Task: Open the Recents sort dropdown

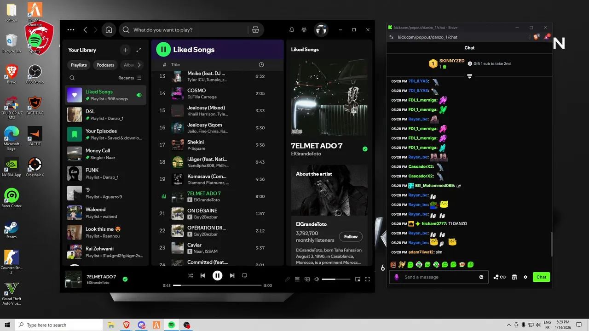Action: pyautogui.click(x=130, y=78)
